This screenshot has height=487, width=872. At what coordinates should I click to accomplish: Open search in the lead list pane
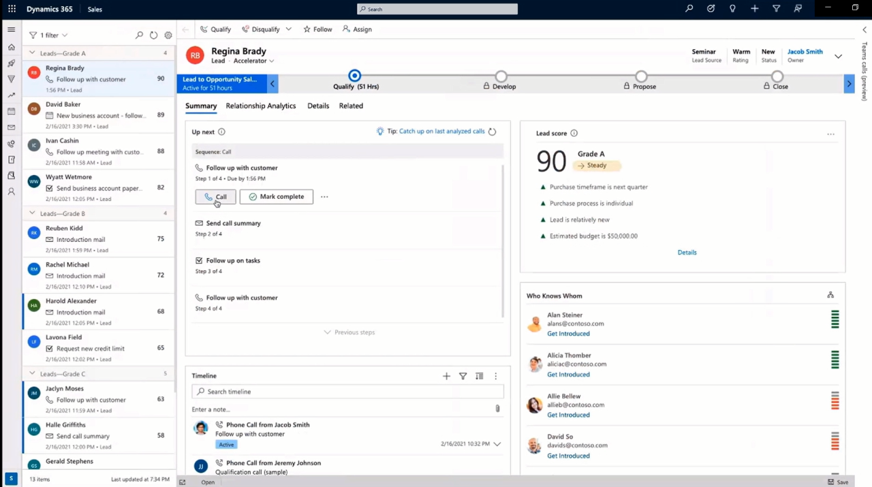pyautogui.click(x=139, y=35)
